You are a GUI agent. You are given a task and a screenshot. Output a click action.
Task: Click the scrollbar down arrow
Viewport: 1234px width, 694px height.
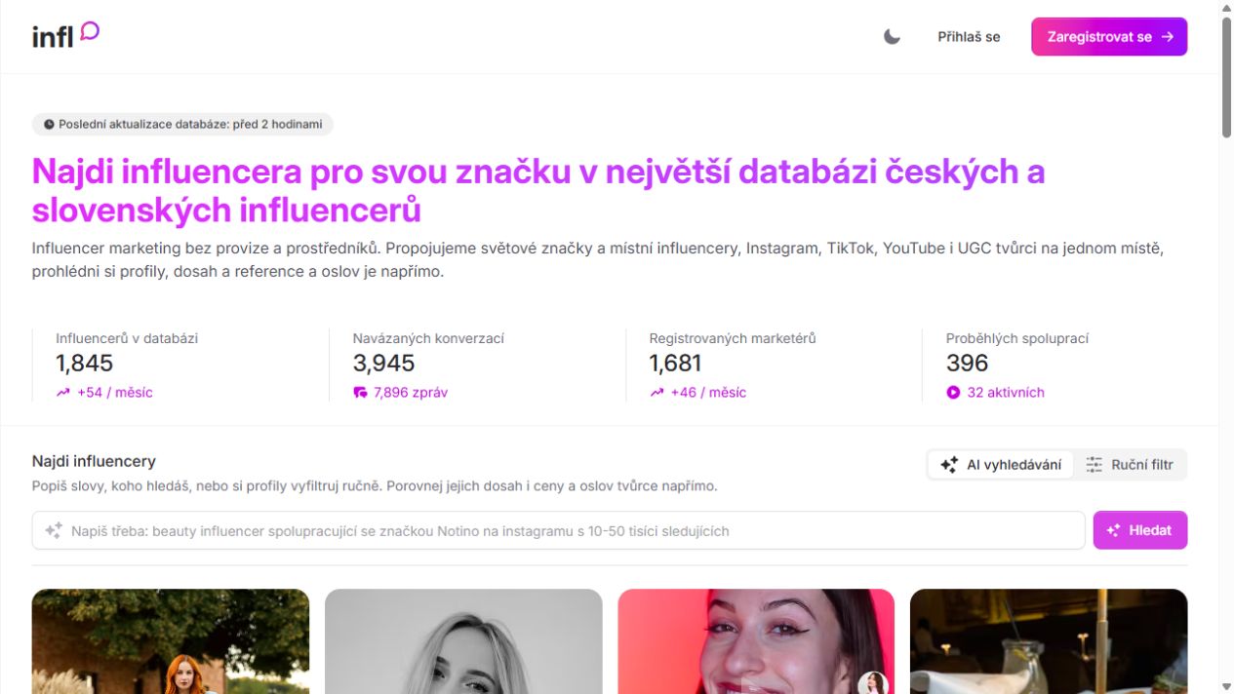1226,686
